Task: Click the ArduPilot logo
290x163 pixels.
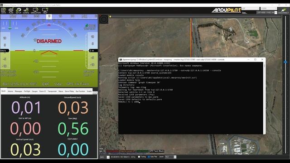Action: coord(226,10)
